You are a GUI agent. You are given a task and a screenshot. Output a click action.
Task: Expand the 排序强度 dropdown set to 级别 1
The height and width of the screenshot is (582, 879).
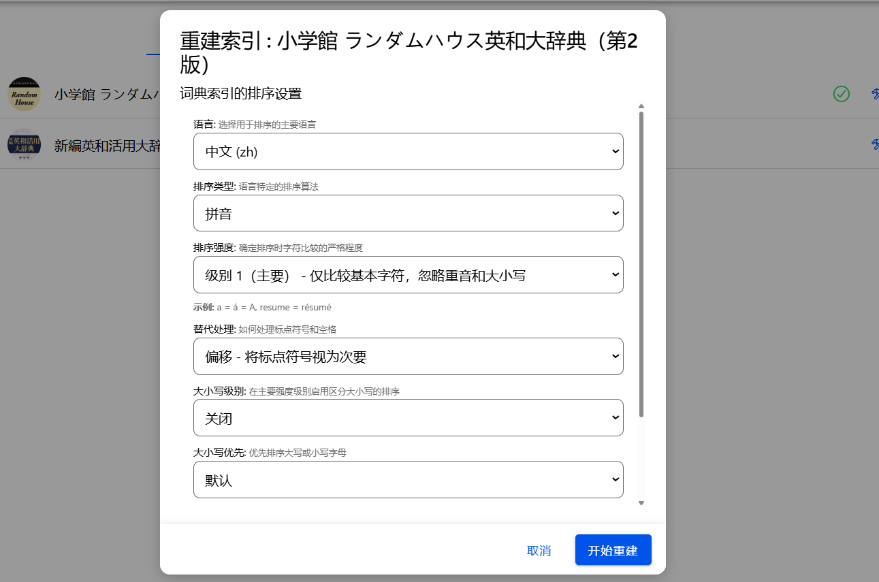(408, 275)
